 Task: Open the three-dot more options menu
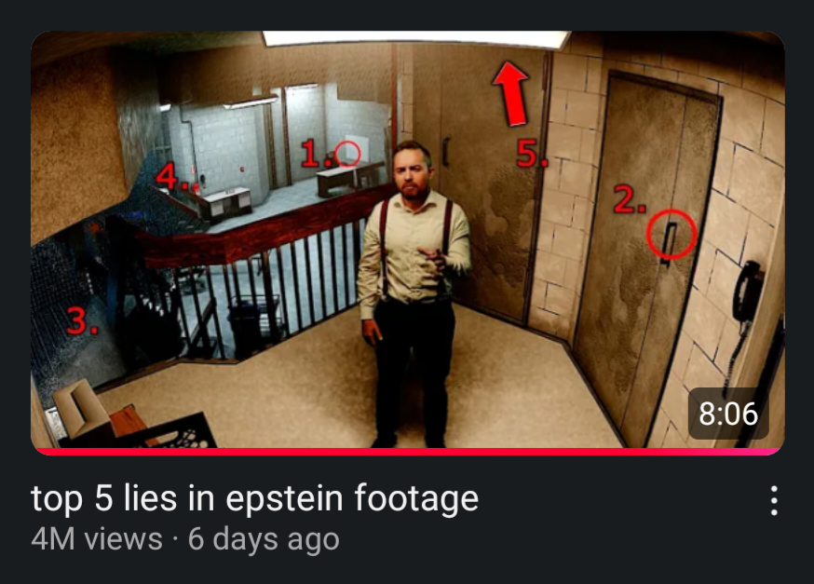coord(774,500)
